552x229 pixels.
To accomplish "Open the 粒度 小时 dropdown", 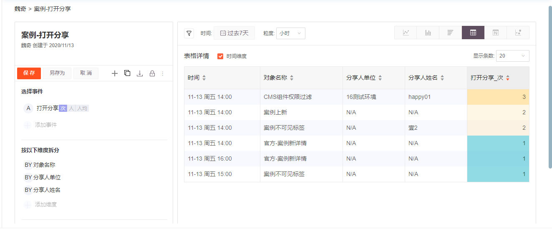I will pyautogui.click(x=291, y=33).
